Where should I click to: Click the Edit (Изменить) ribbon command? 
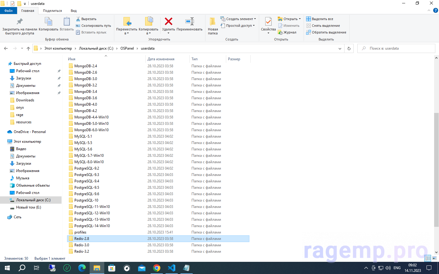[289, 26]
